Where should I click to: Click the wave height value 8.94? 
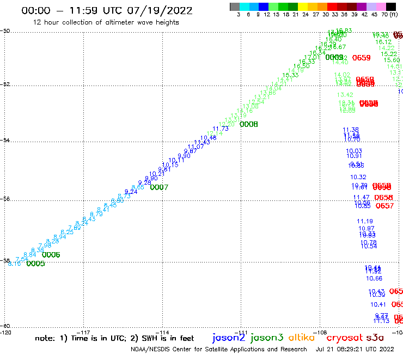[59, 237]
